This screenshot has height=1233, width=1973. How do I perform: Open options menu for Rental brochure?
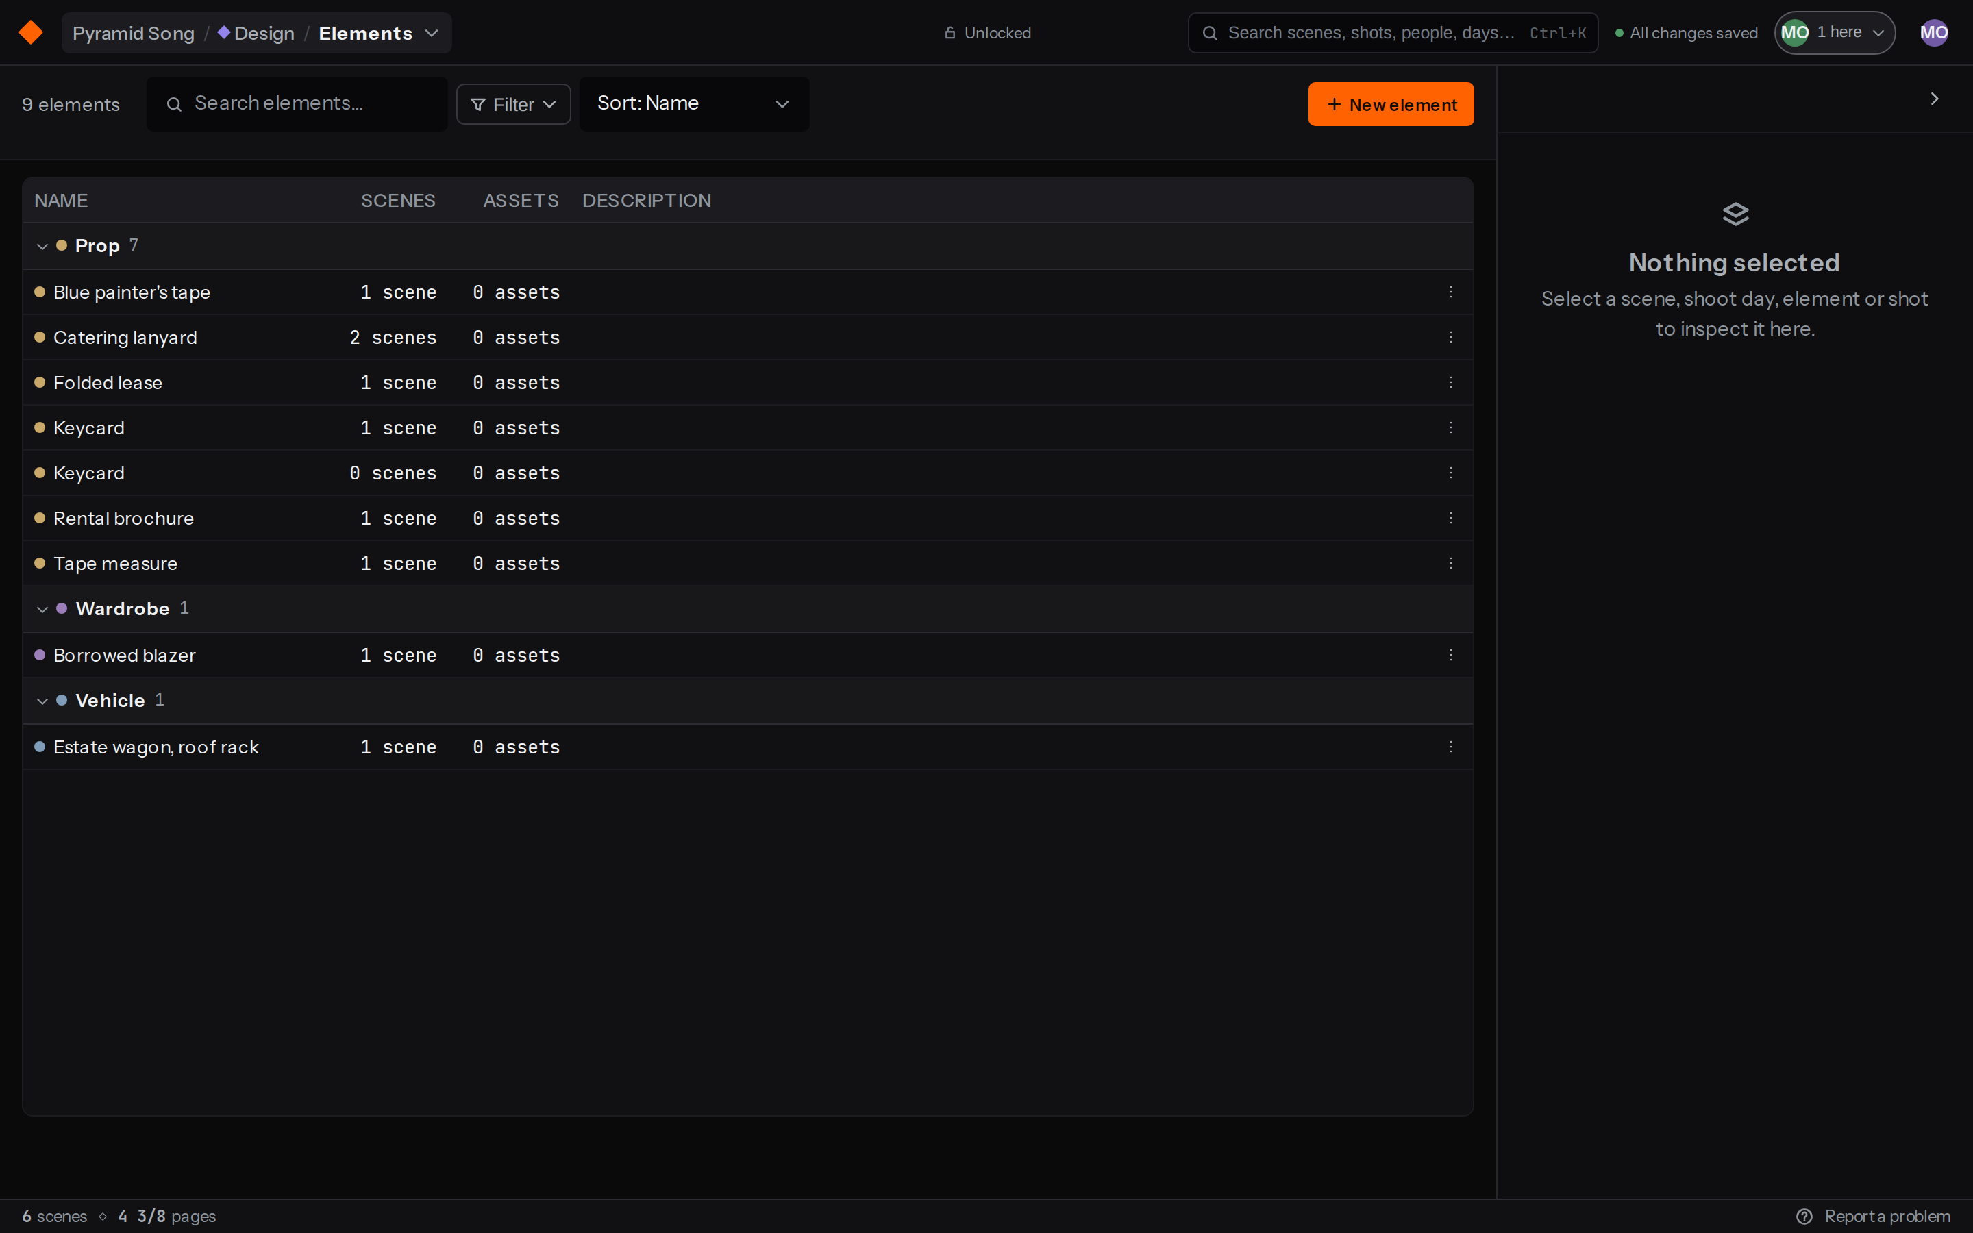(1450, 518)
